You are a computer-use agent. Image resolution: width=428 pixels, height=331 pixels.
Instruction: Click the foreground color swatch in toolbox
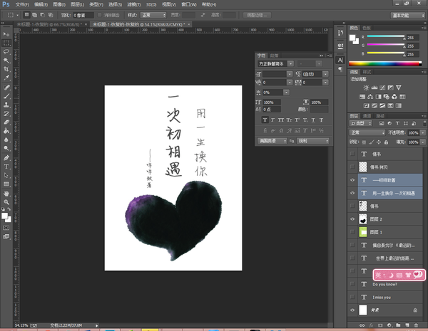tap(5, 216)
